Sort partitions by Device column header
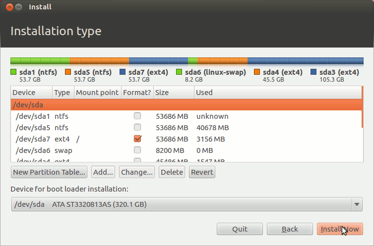Image resolution: width=374 pixels, height=246 pixels. click(x=31, y=93)
